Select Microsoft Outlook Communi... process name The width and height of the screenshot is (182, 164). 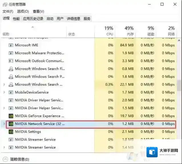tap(39, 61)
